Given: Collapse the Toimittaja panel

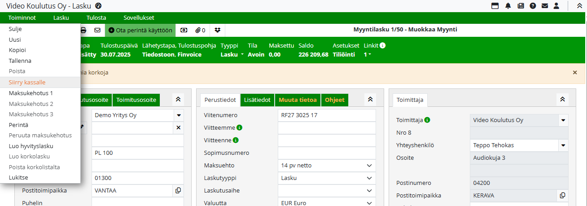Looking at the screenshot, I should click(x=561, y=100).
